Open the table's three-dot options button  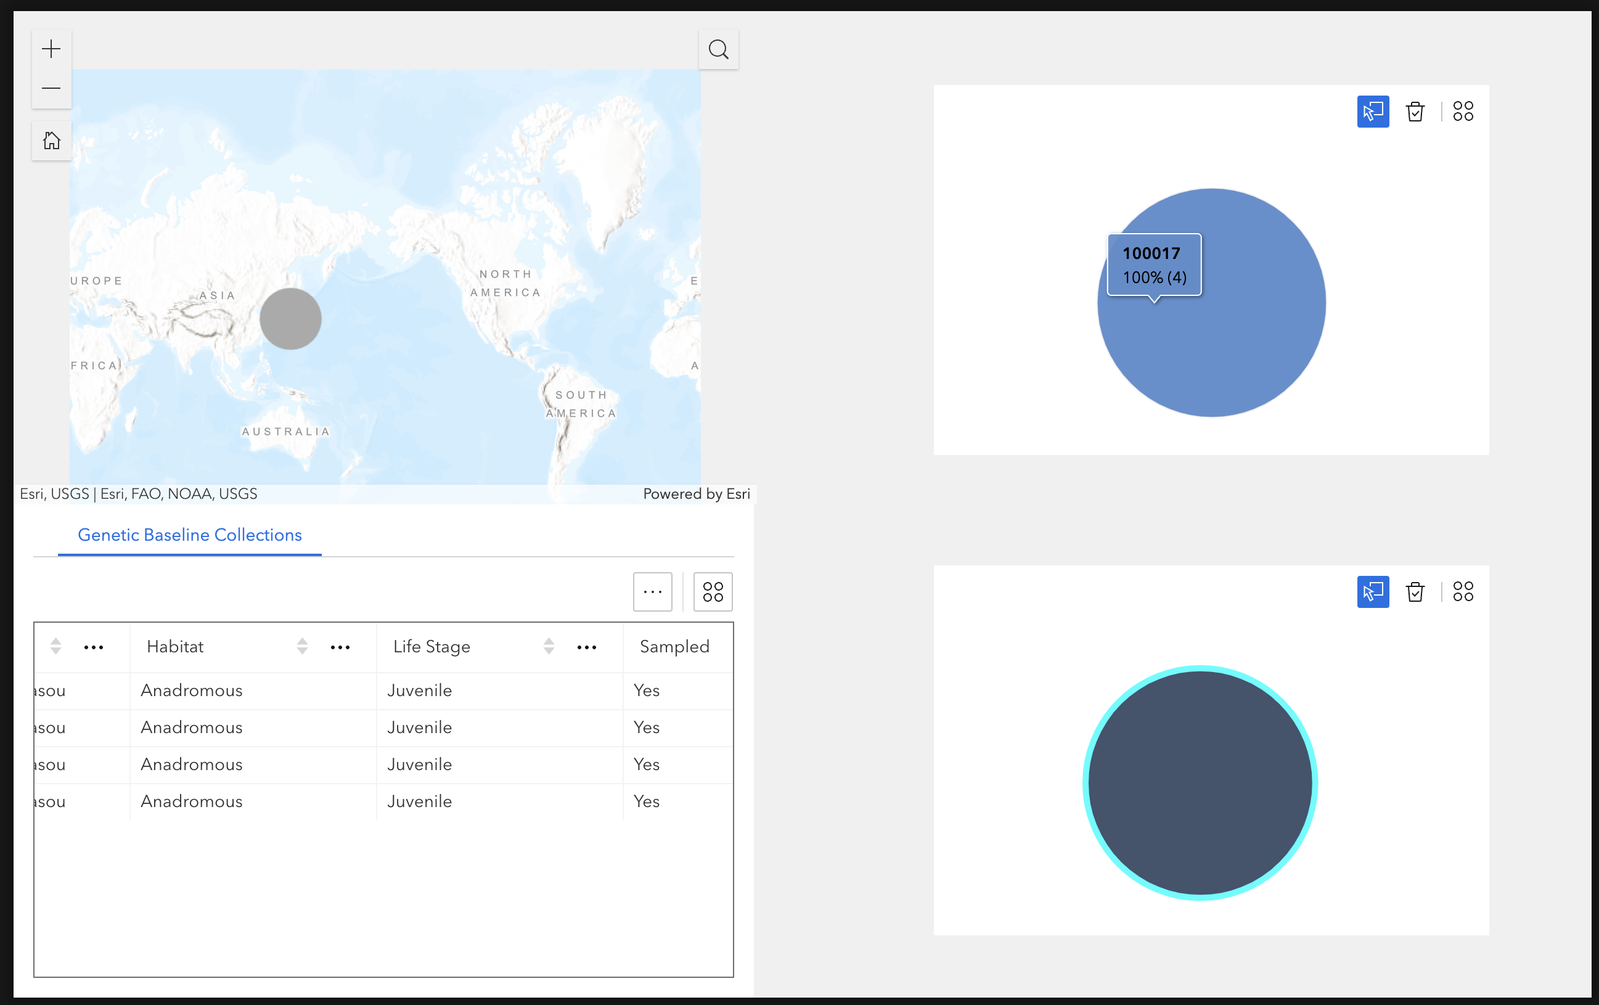pos(652,592)
